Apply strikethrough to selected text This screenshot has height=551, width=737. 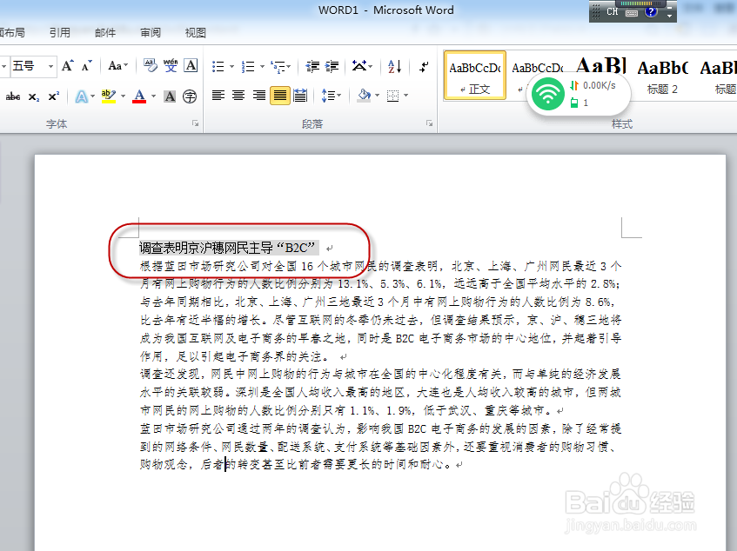tap(13, 96)
